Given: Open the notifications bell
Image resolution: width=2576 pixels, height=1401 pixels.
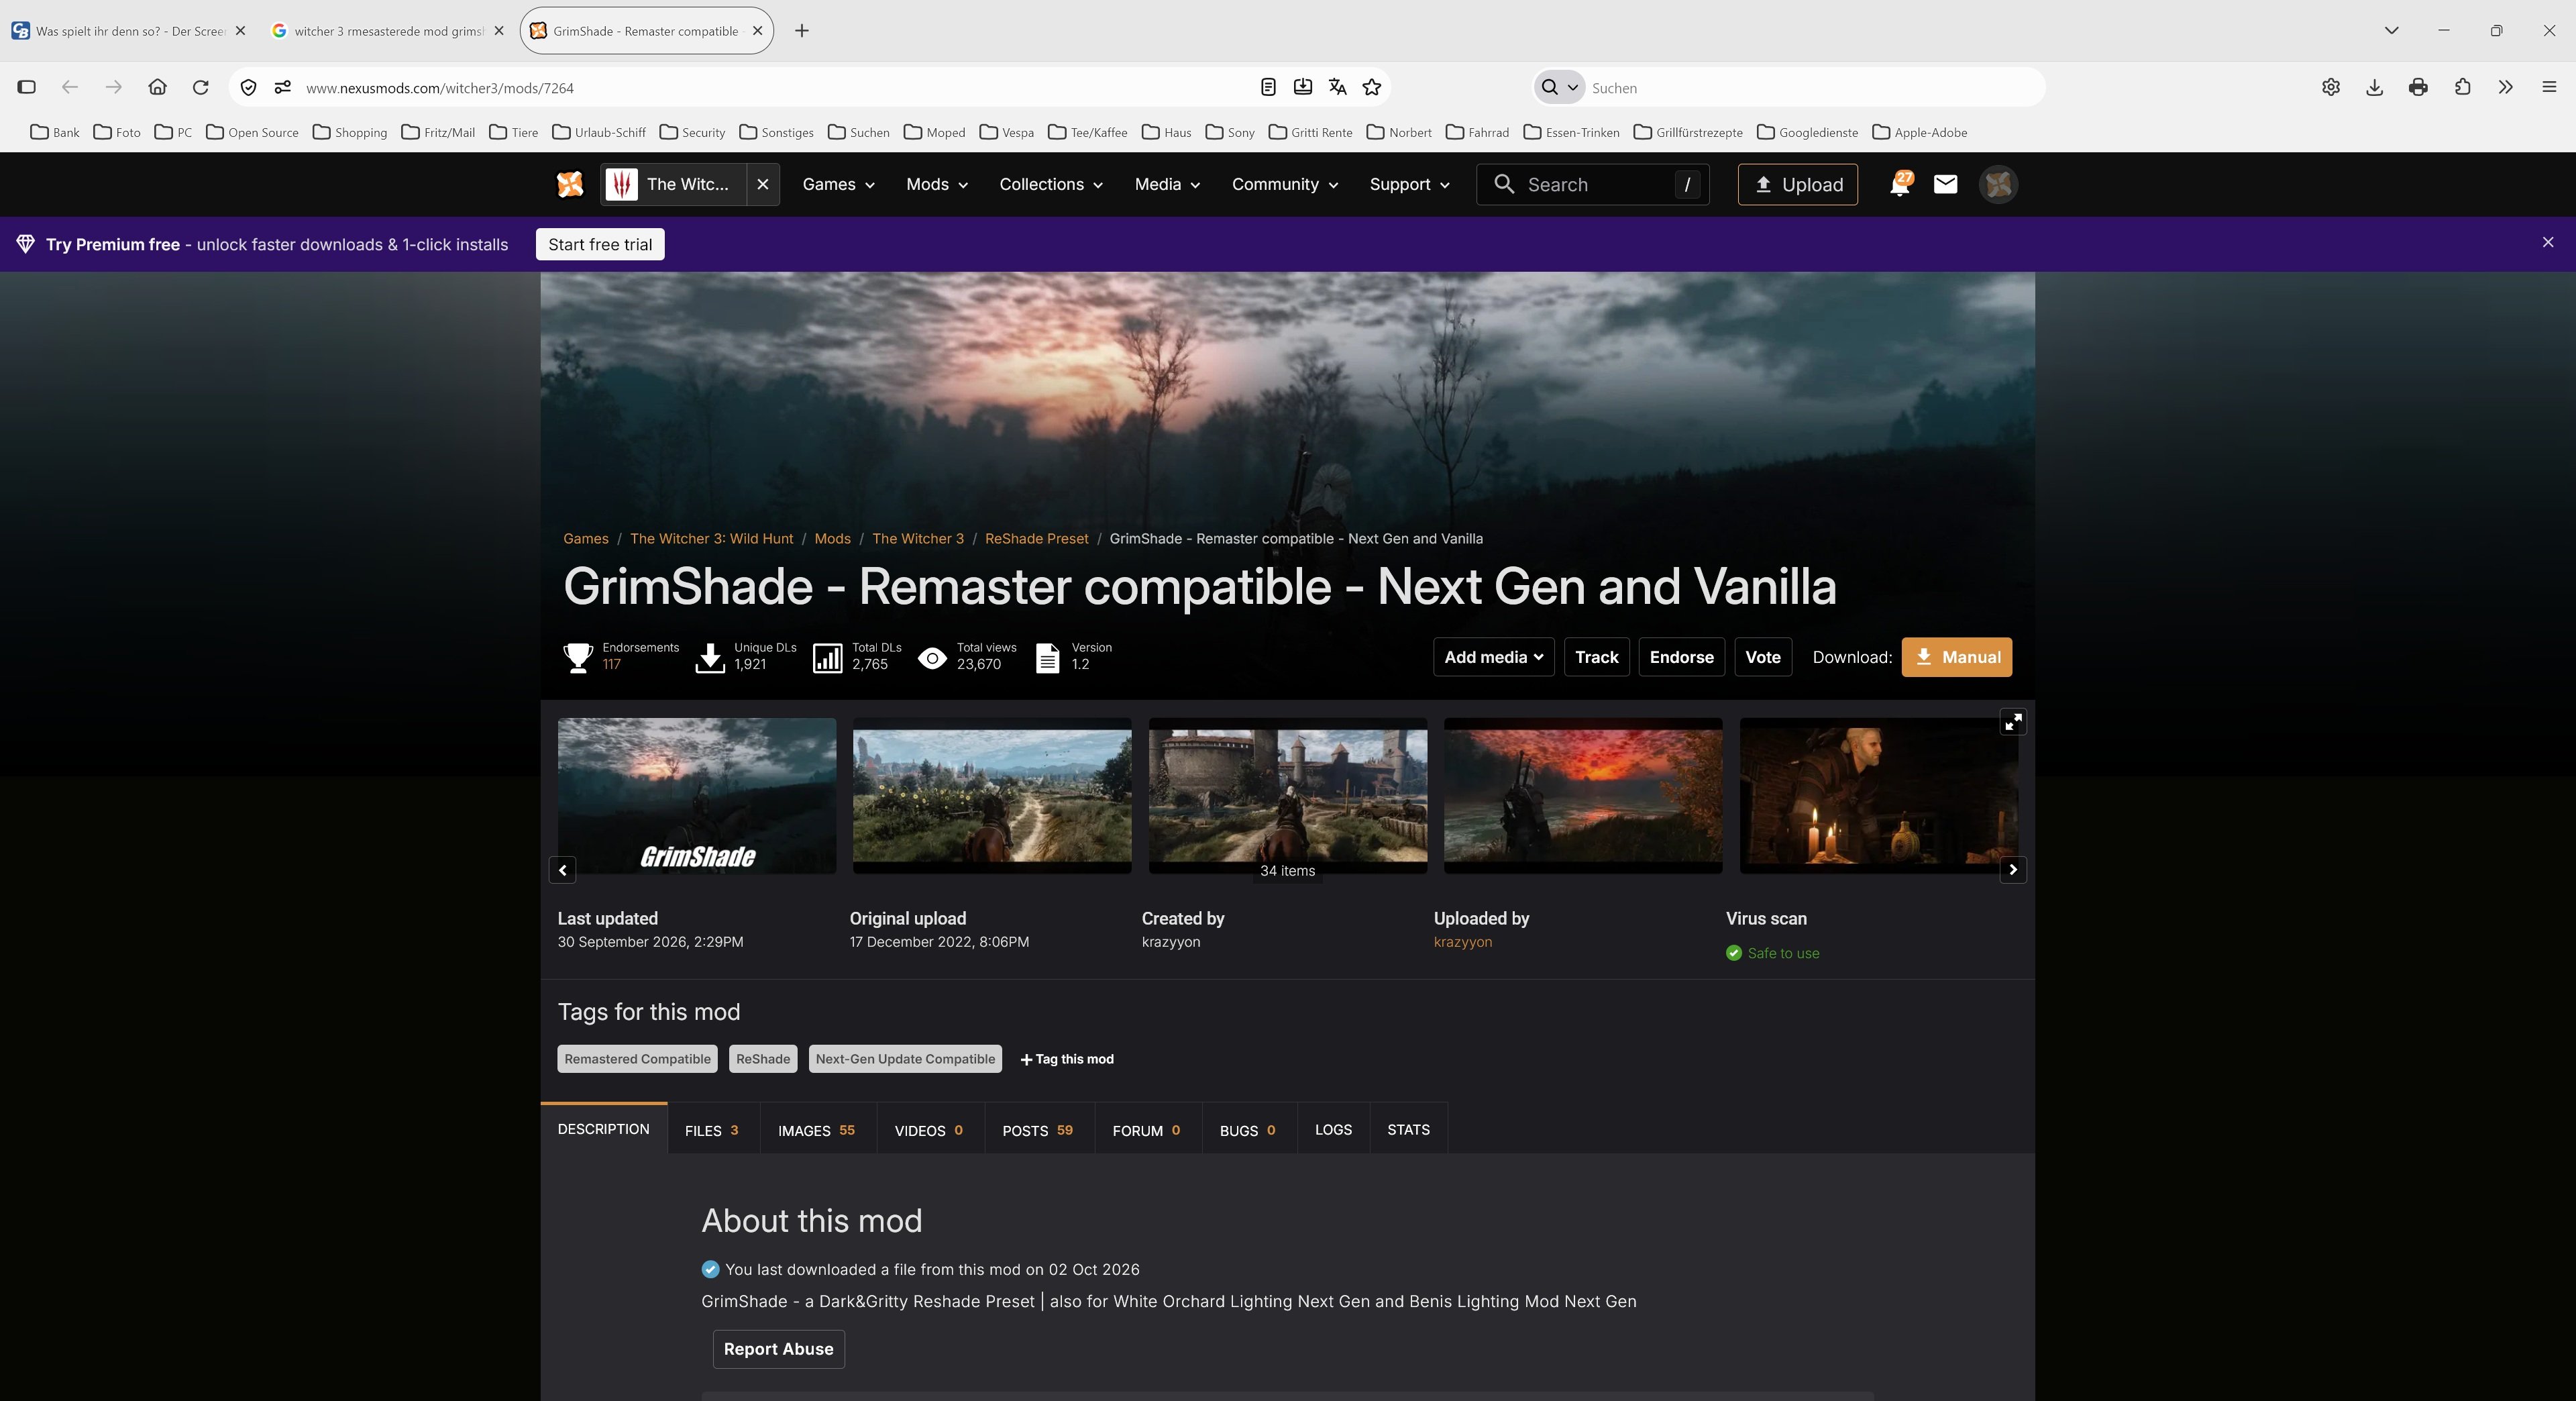Looking at the screenshot, I should click(x=1899, y=184).
